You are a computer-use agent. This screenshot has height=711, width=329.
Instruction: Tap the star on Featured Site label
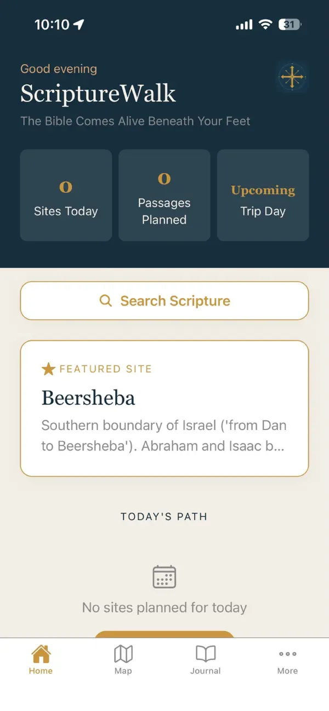(48, 369)
